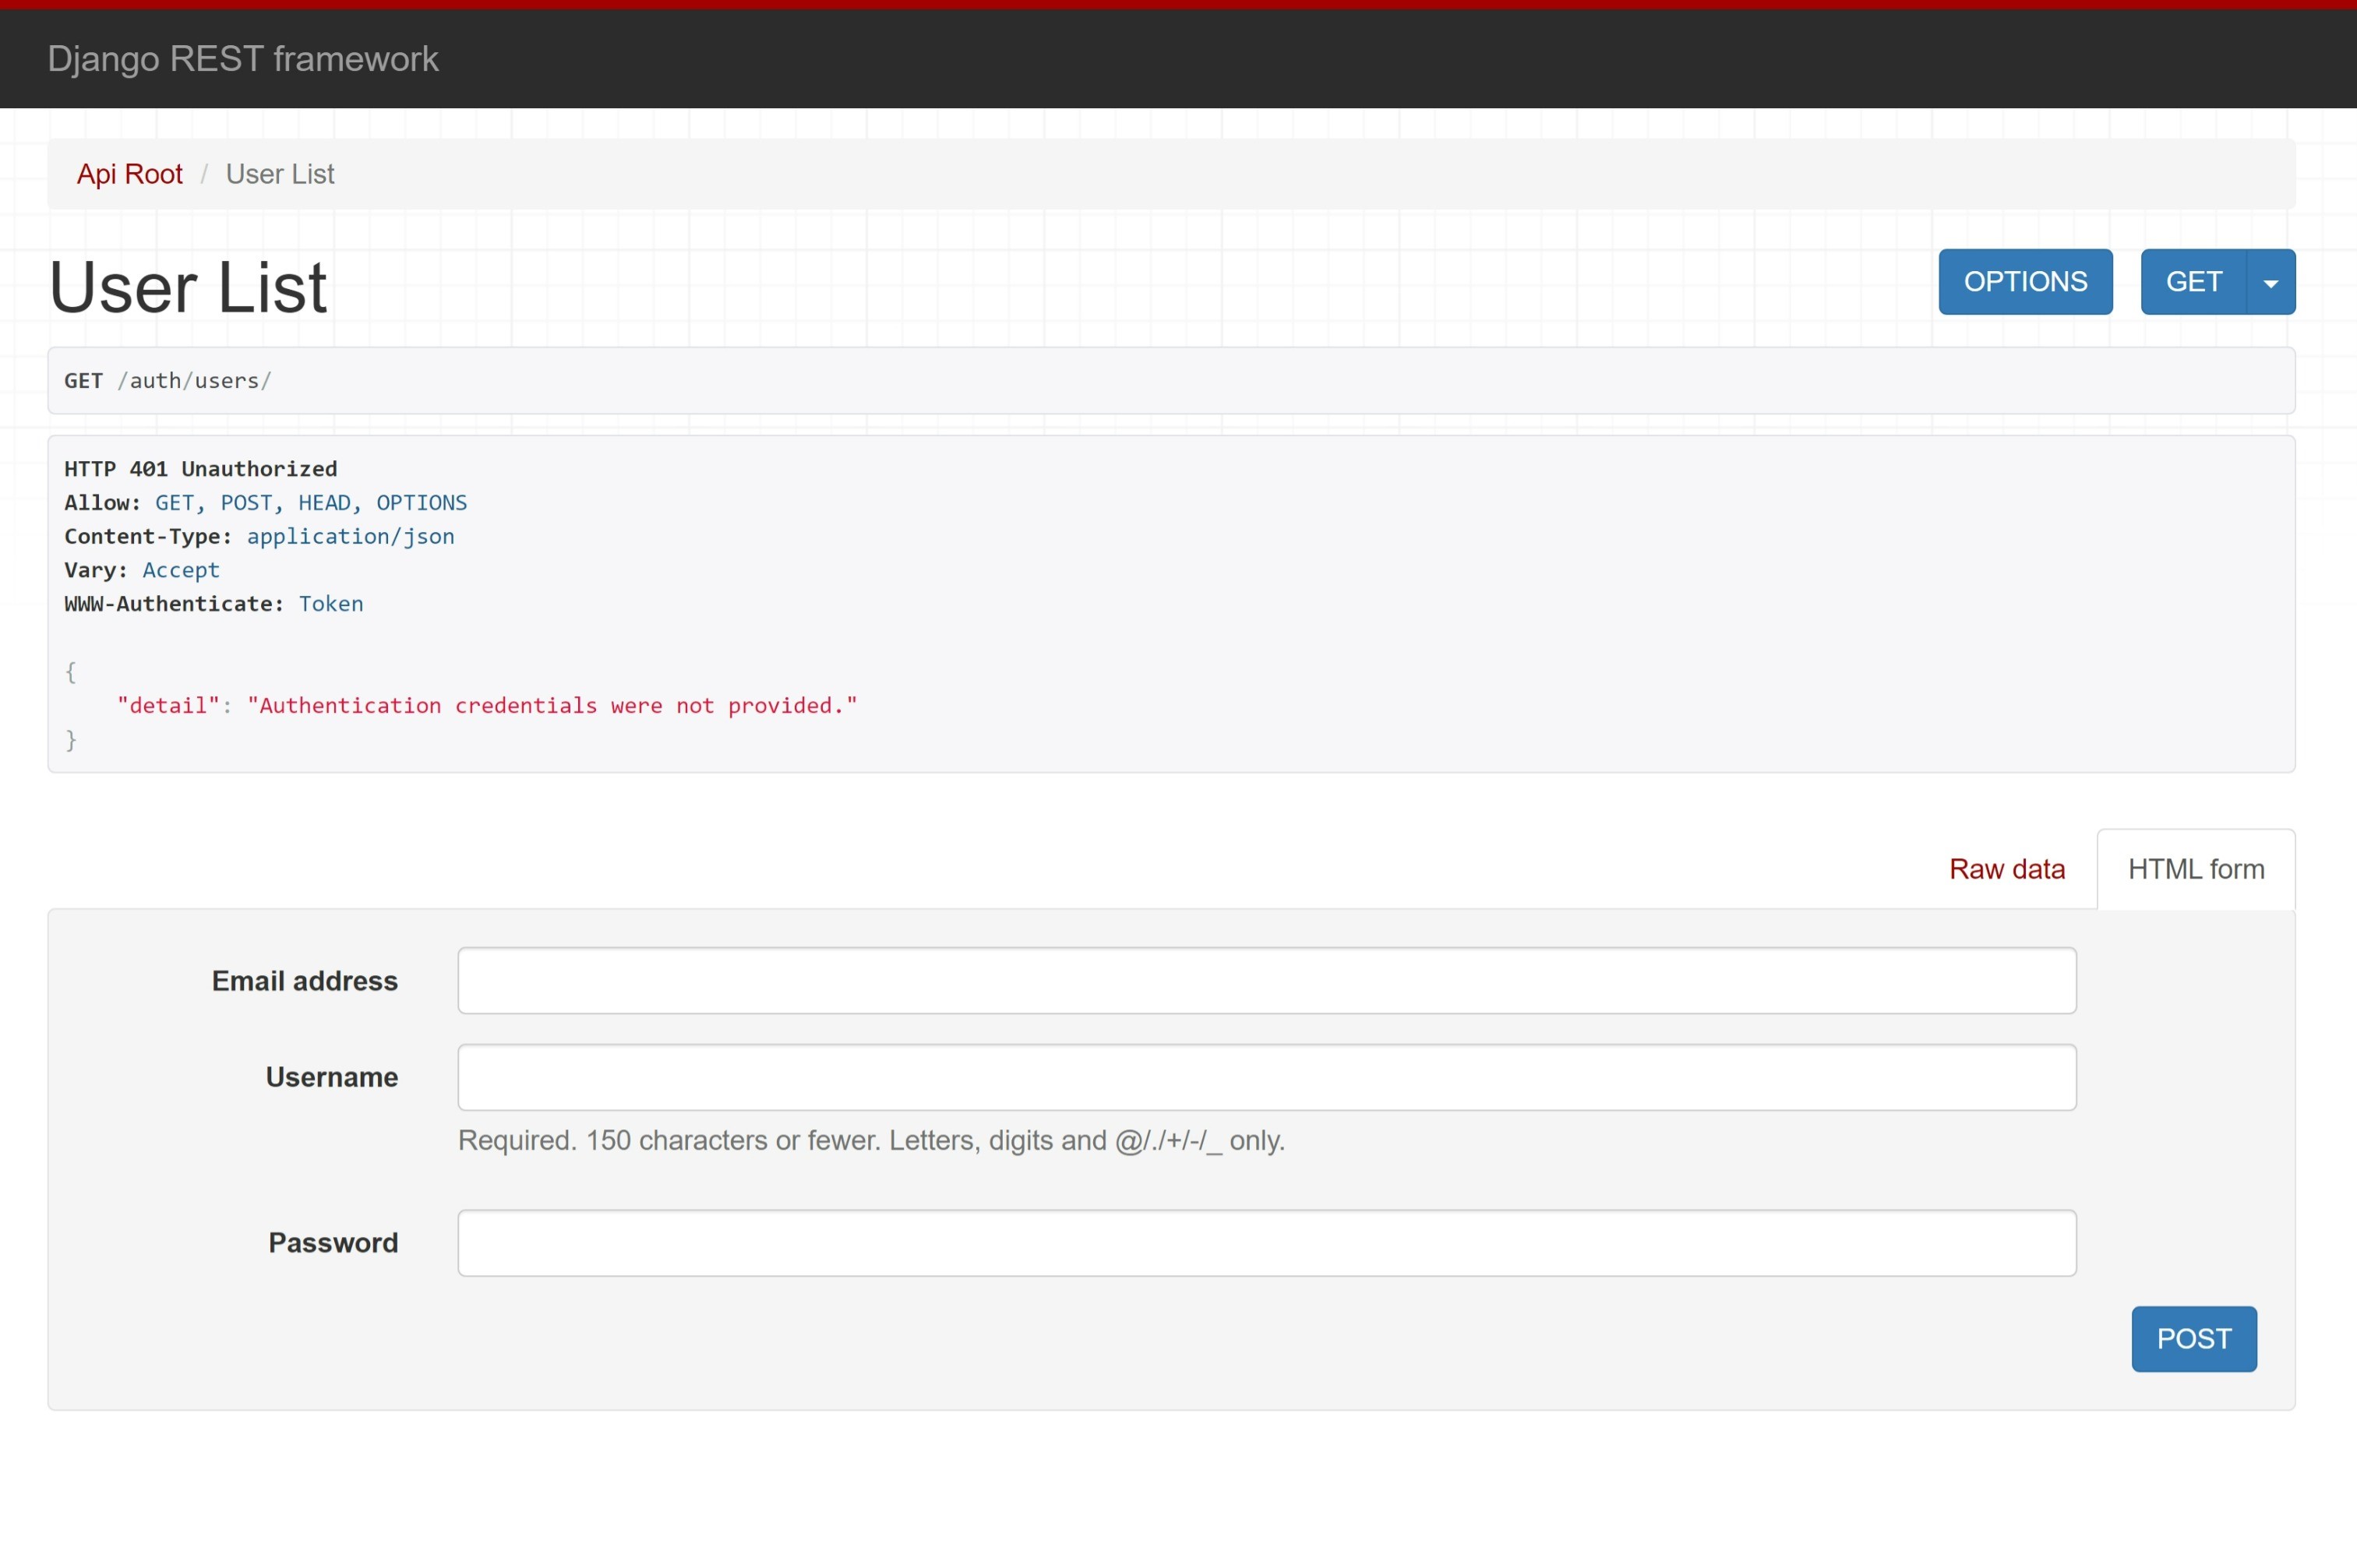The width and height of the screenshot is (2357, 1568).
Task: Click the Password field label
Action: point(333,1243)
